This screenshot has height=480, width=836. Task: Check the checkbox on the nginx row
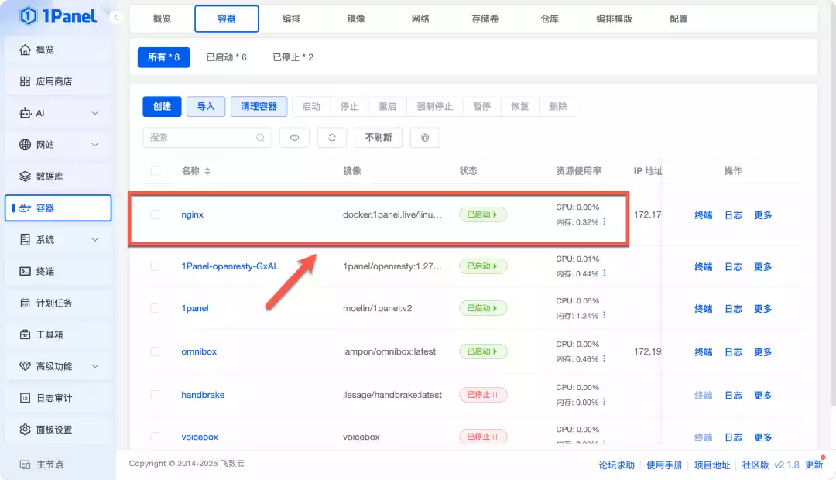click(x=155, y=214)
